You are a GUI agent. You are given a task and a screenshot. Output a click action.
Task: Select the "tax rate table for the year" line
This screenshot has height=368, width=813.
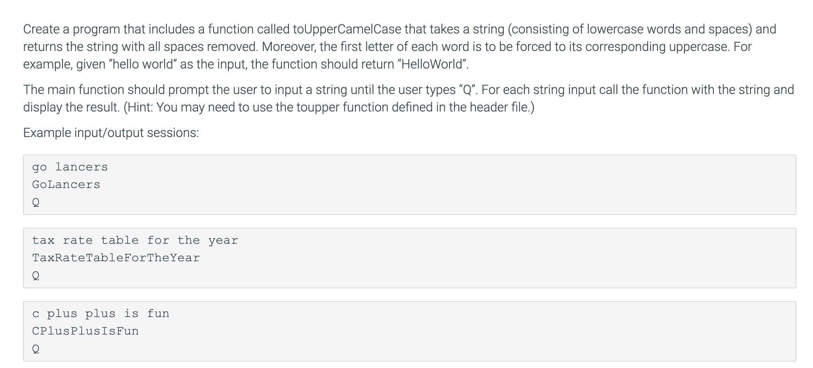coord(135,240)
